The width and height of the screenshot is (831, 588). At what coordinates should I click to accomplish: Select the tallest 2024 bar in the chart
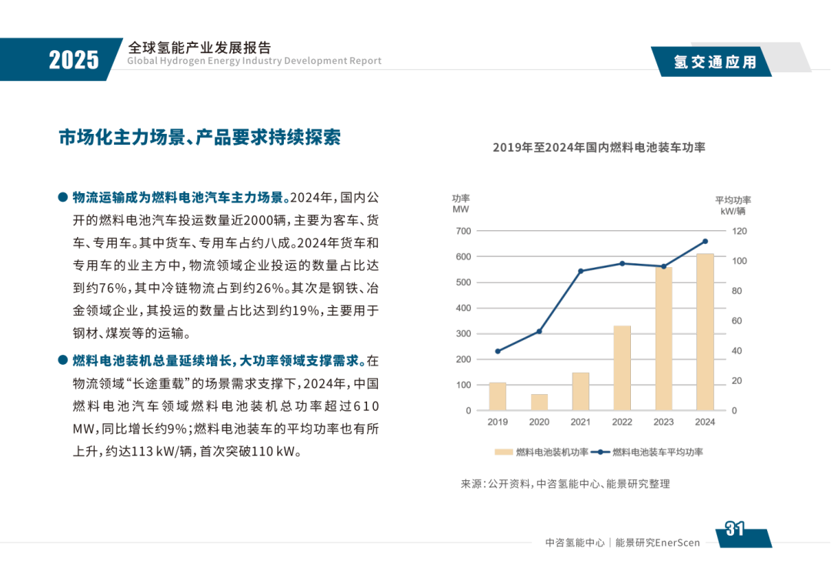(705, 331)
